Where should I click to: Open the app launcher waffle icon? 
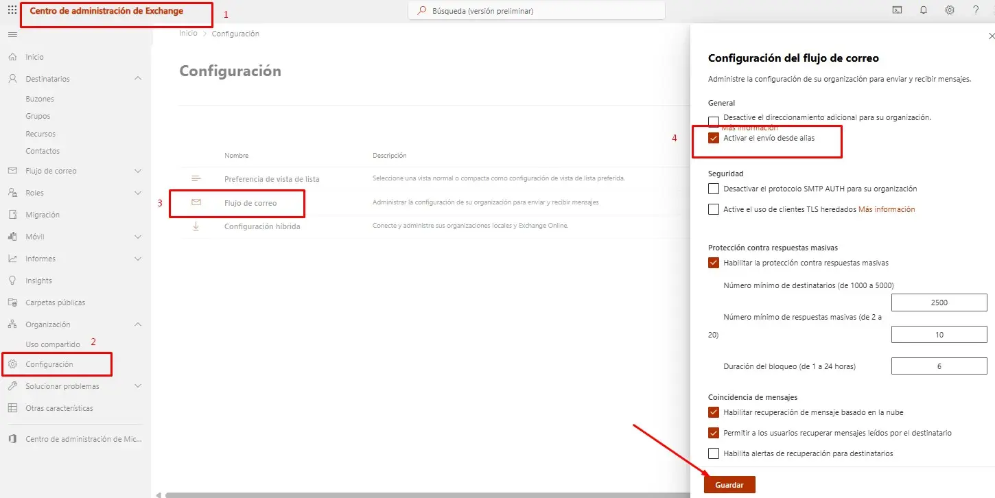(x=12, y=10)
